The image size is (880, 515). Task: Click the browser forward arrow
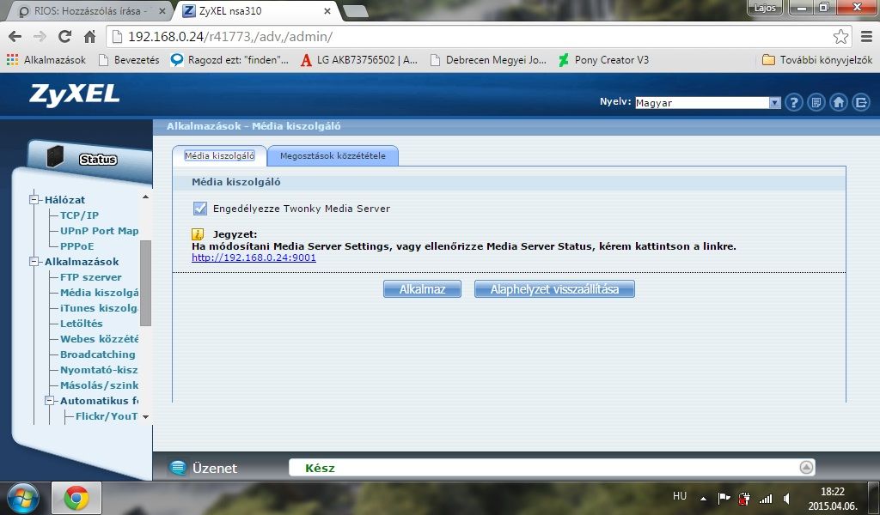(x=40, y=36)
